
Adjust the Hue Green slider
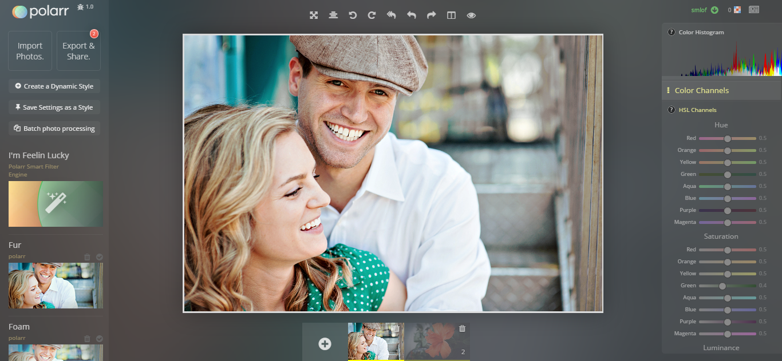pos(728,174)
